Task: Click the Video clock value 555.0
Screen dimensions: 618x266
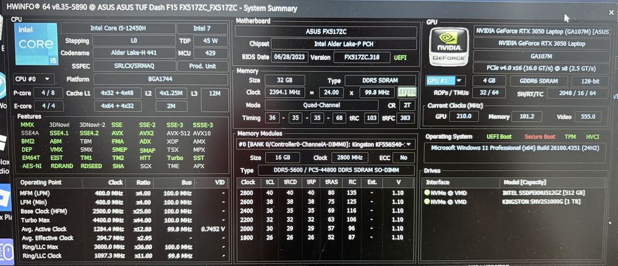Action: (588, 117)
